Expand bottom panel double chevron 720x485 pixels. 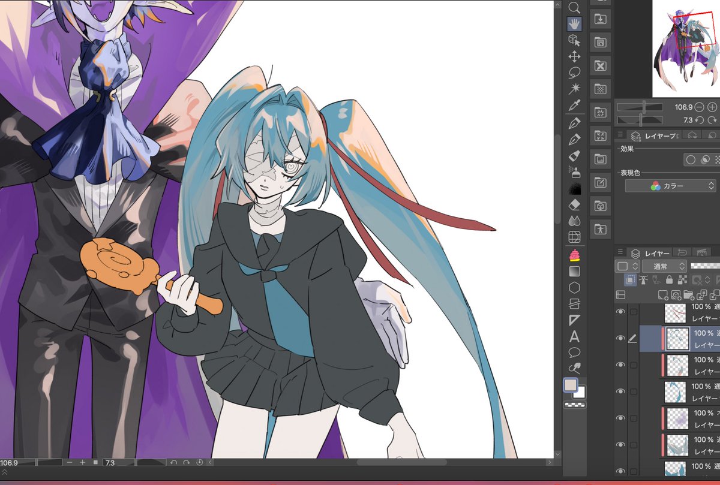click(4, 472)
